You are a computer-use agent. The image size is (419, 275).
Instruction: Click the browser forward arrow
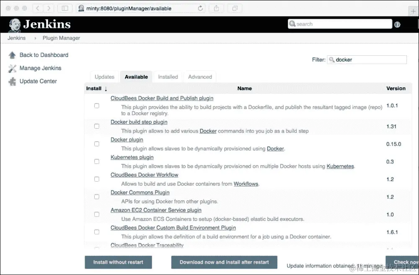coord(49,8)
